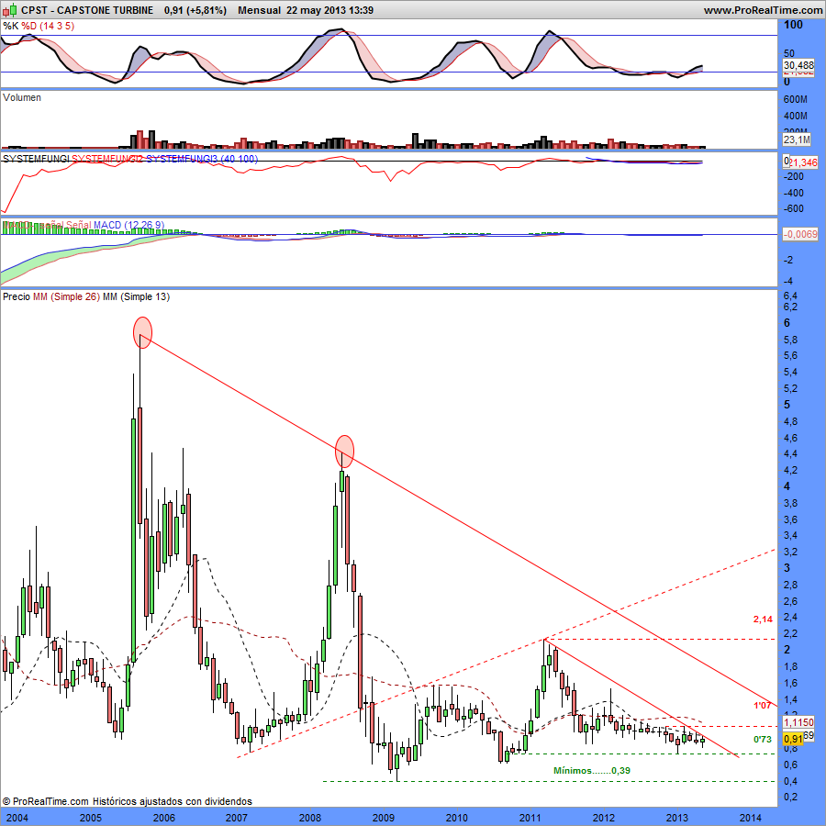Viewport: 826px width, 826px height.
Task: Select the 'Volumen' panel label
Action: click(x=22, y=97)
